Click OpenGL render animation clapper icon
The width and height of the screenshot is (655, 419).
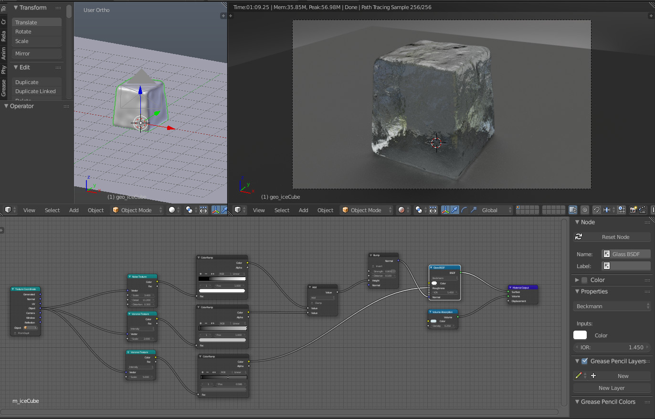click(643, 210)
